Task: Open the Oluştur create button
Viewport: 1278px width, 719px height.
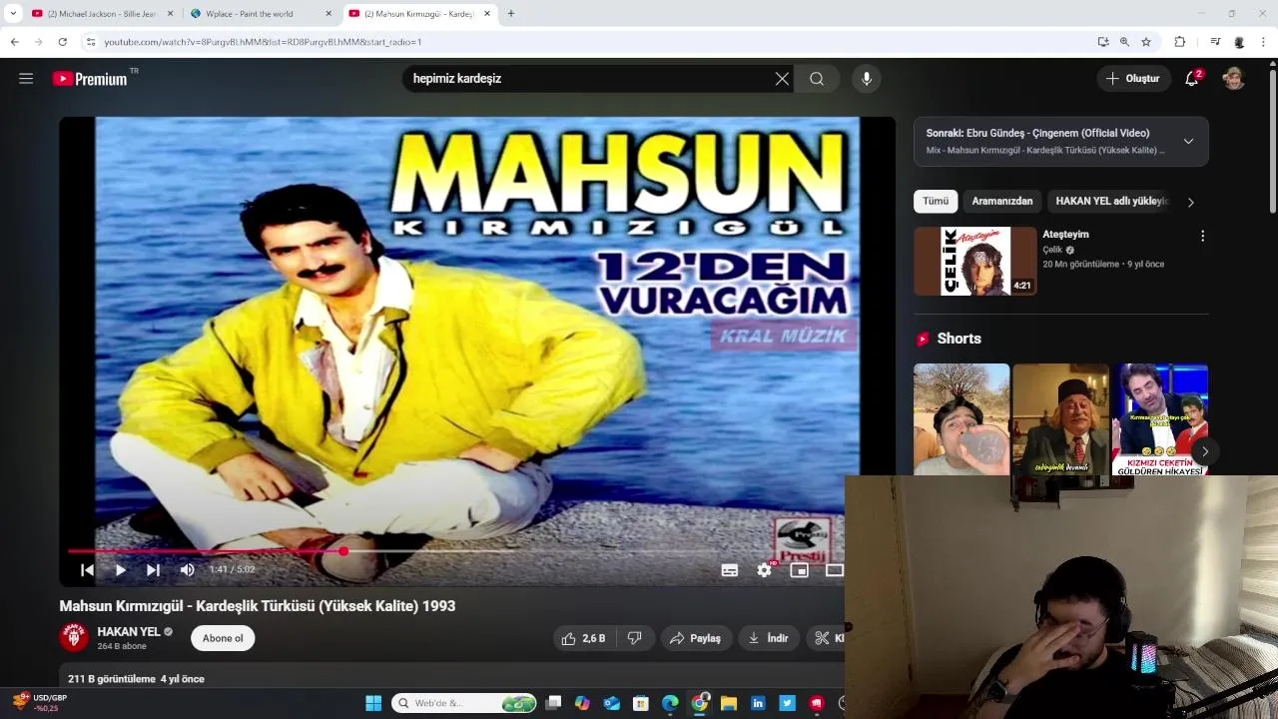Action: coord(1133,79)
